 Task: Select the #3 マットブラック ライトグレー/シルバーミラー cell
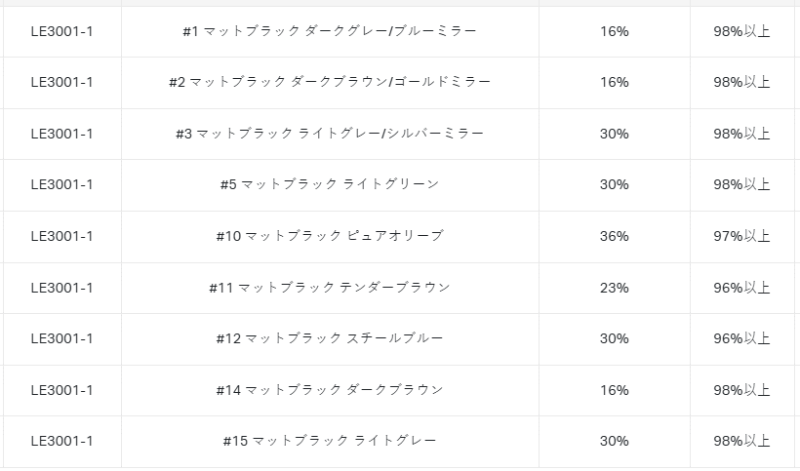click(330, 134)
